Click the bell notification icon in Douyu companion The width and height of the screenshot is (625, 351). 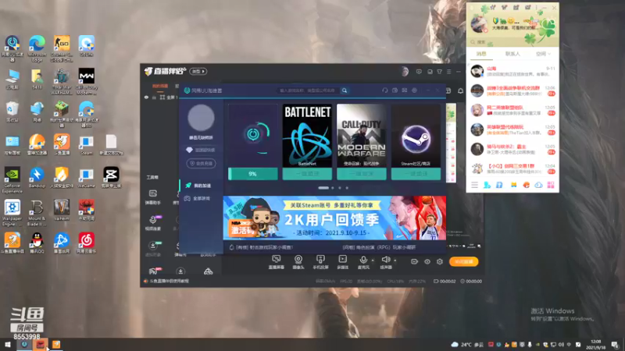point(460,90)
